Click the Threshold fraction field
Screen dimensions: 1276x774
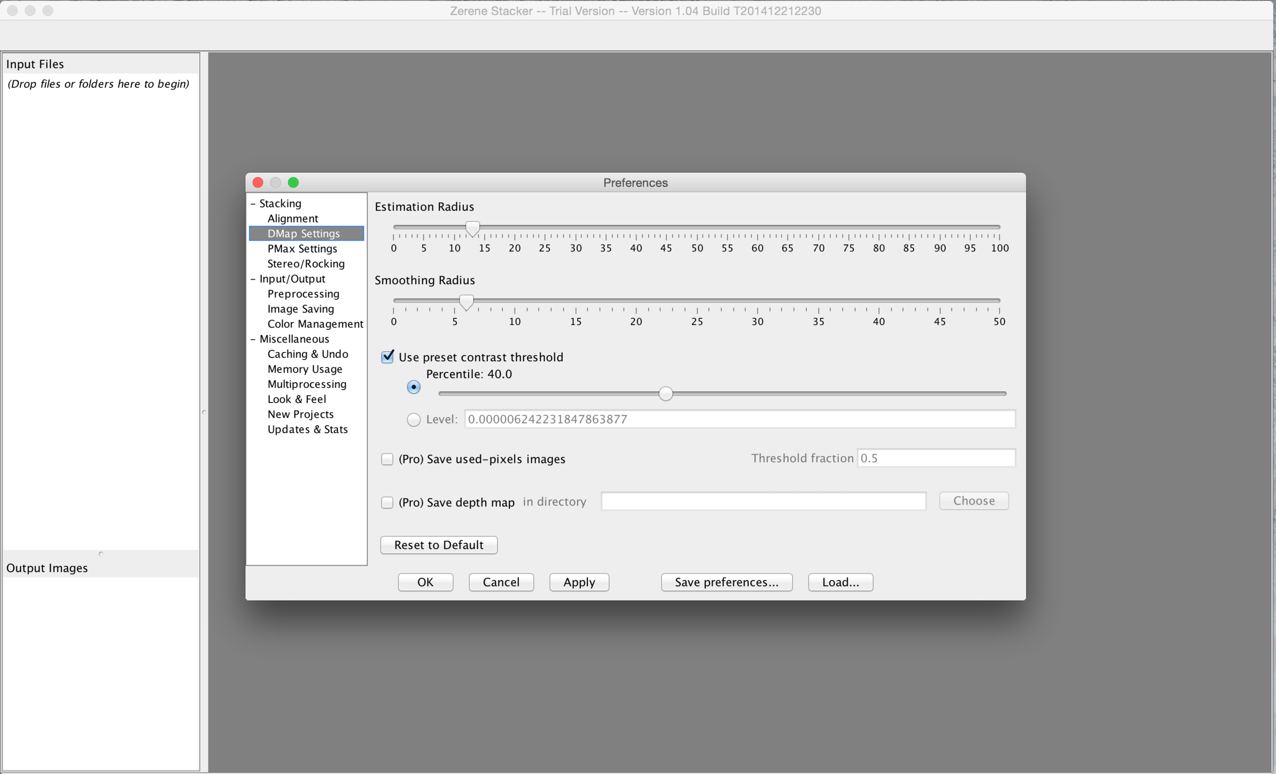(x=936, y=458)
